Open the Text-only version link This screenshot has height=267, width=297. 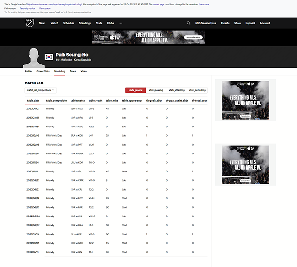pyautogui.click(x=27, y=8)
